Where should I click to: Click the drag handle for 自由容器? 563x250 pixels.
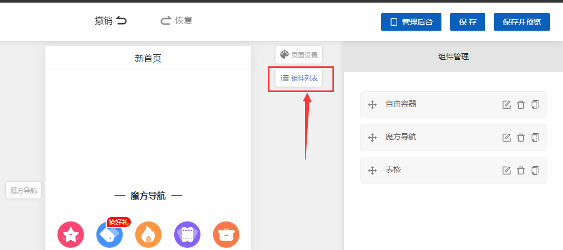pos(372,105)
